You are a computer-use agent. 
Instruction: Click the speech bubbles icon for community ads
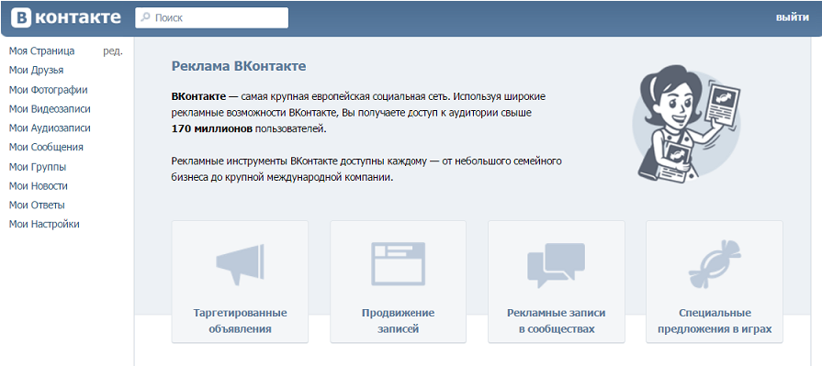pyautogui.click(x=557, y=265)
